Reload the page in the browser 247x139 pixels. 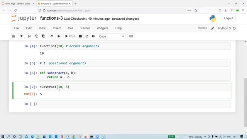(15, 10)
